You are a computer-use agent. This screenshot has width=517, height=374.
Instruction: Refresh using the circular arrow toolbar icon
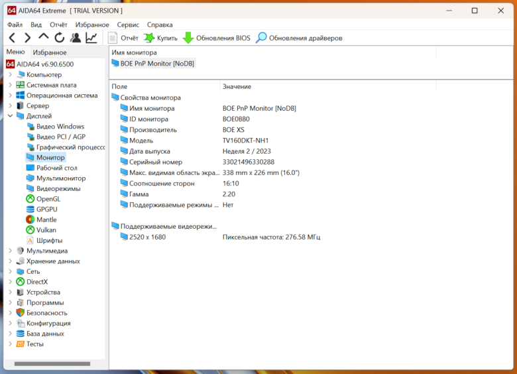click(x=60, y=38)
